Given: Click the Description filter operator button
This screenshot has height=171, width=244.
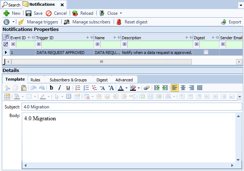Looking at the screenshot, I should (124, 44).
